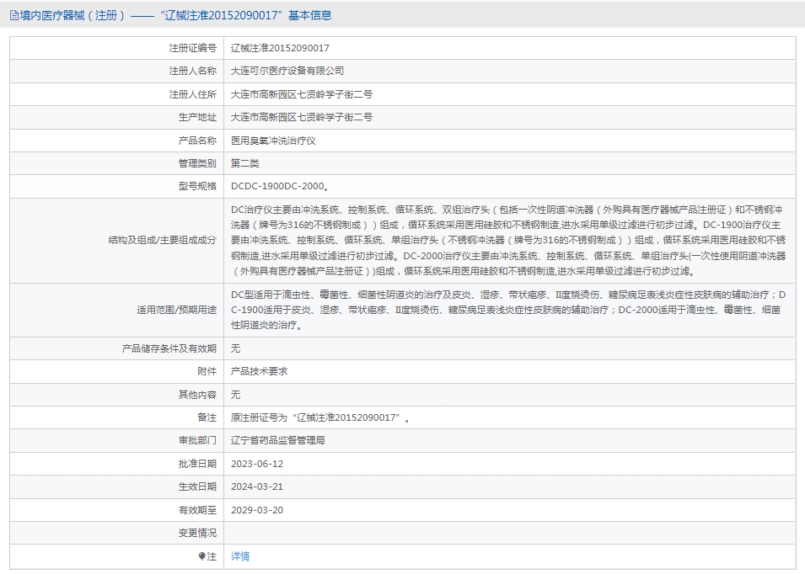805x574 pixels.
Task: Click registrant name 大连可尔医疗设备有限公司
Action: point(287,71)
